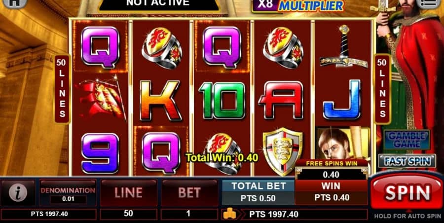Select the green 10 symbol
This screenshot has width=444, height=223.
[222, 100]
